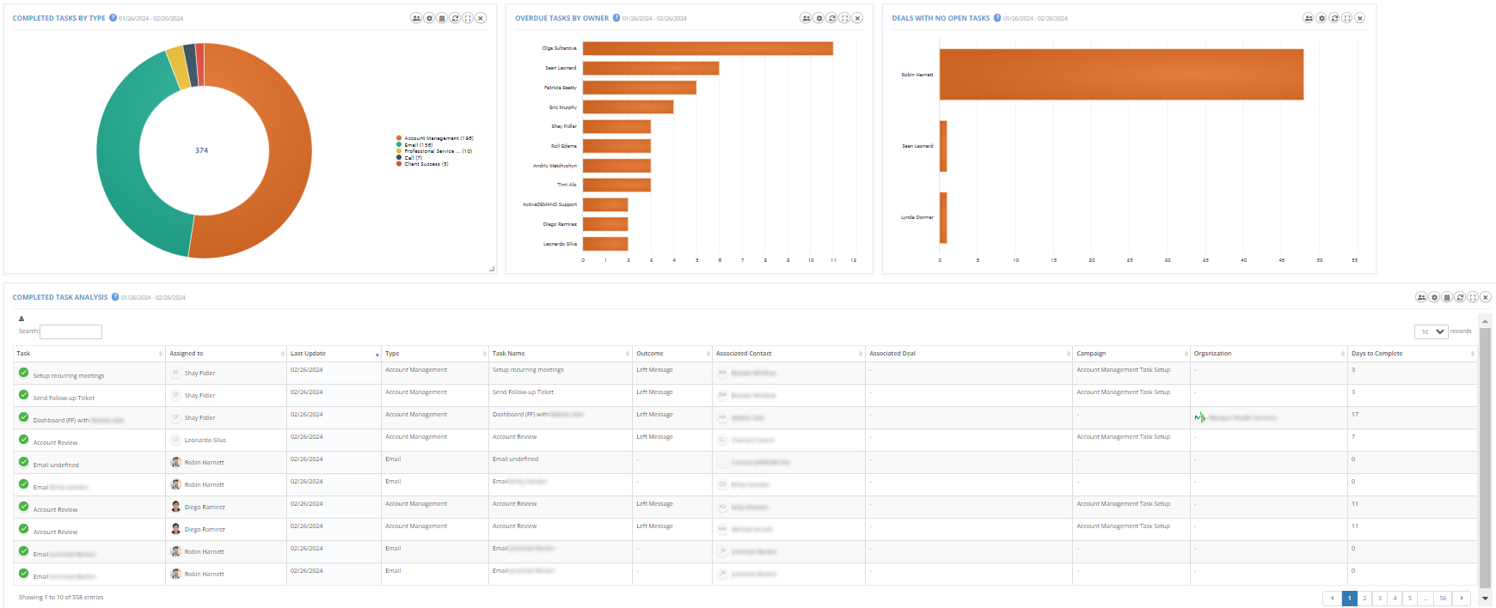Click the orange Account Management legend swatch

[399, 137]
